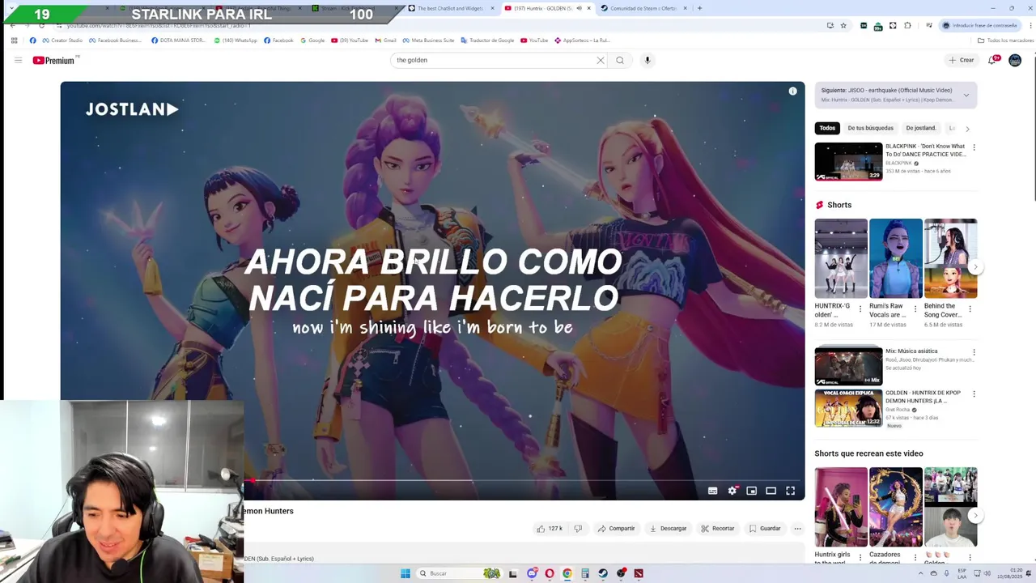The height and width of the screenshot is (583, 1036).
Task: Expand the Siguiente JISOO earthquake queue panel
Action: pos(966,96)
